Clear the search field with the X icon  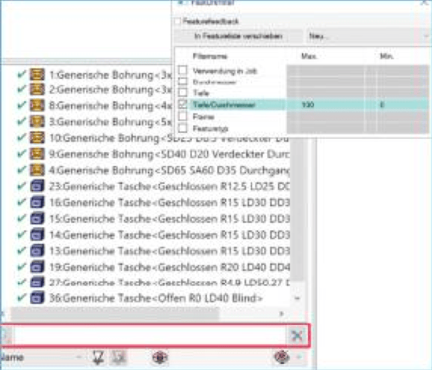[x=297, y=335]
